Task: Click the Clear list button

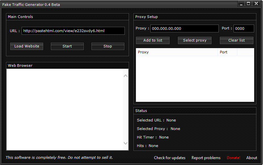Action: pos(237,40)
